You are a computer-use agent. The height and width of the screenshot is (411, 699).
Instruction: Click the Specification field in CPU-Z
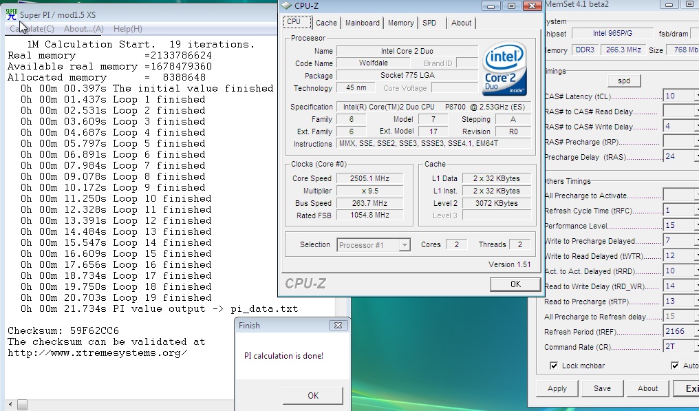[433, 107]
